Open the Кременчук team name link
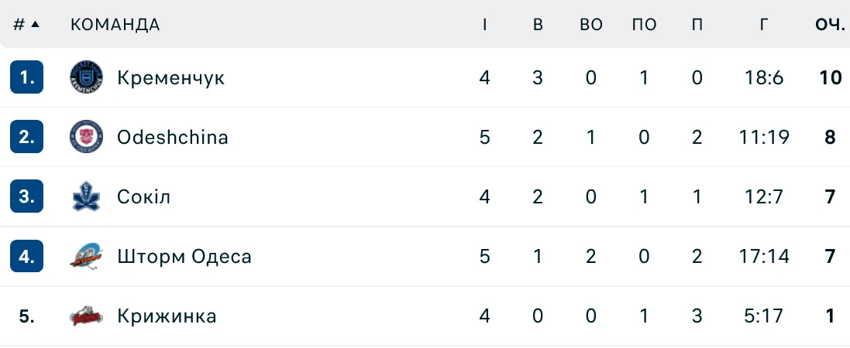The height and width of the screenshot is (348, 850). point(170,77)
